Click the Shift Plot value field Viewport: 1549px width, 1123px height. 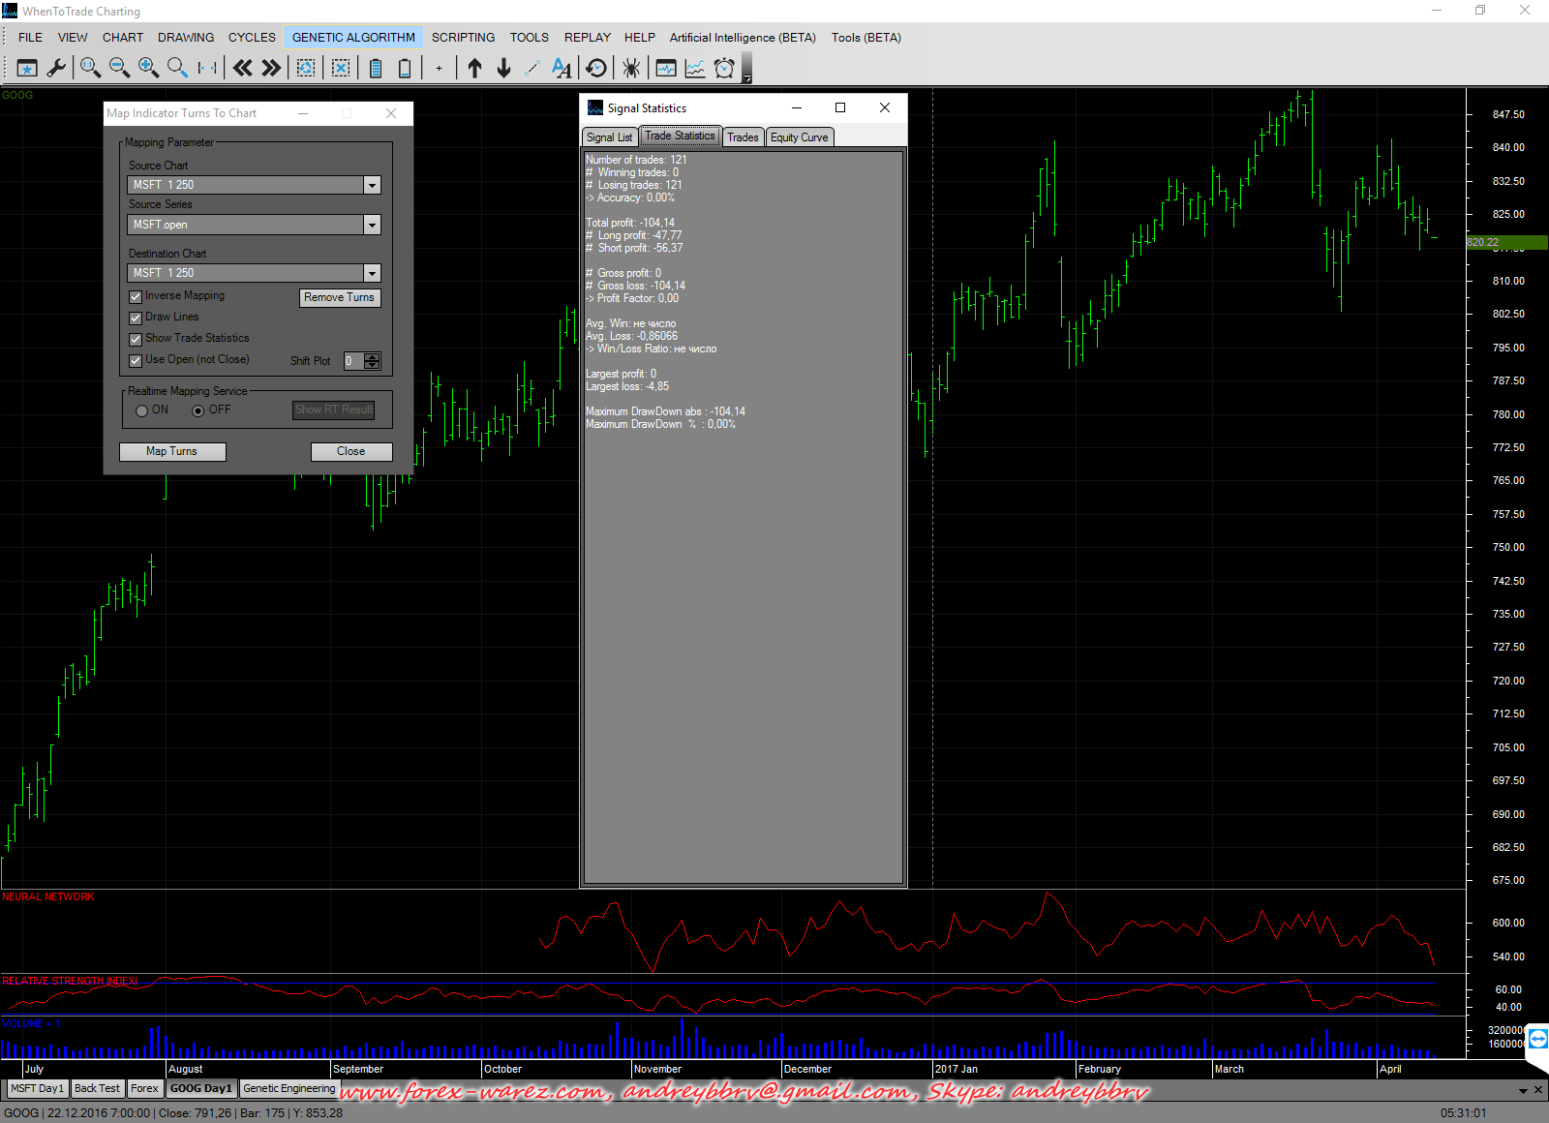pyautogui.click(x=353, y=361)
